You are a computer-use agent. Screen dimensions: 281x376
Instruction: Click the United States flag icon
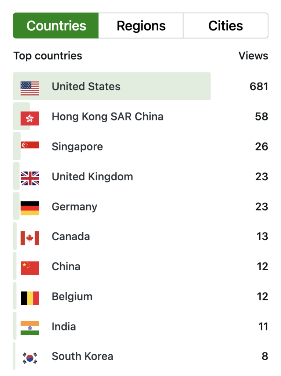[30, 87]
